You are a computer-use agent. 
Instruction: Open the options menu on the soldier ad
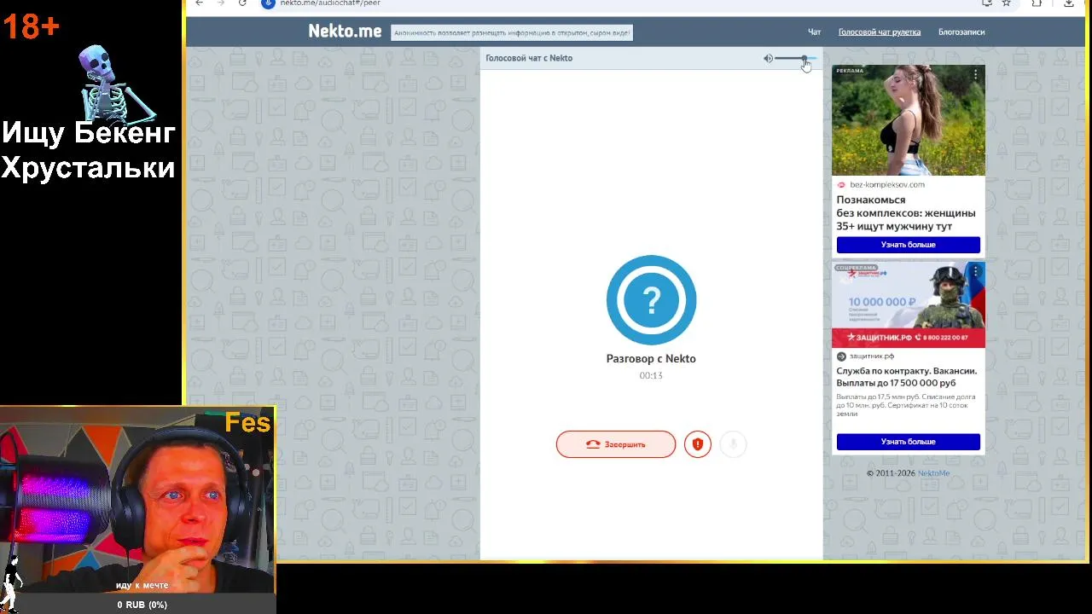coord(975,272)
